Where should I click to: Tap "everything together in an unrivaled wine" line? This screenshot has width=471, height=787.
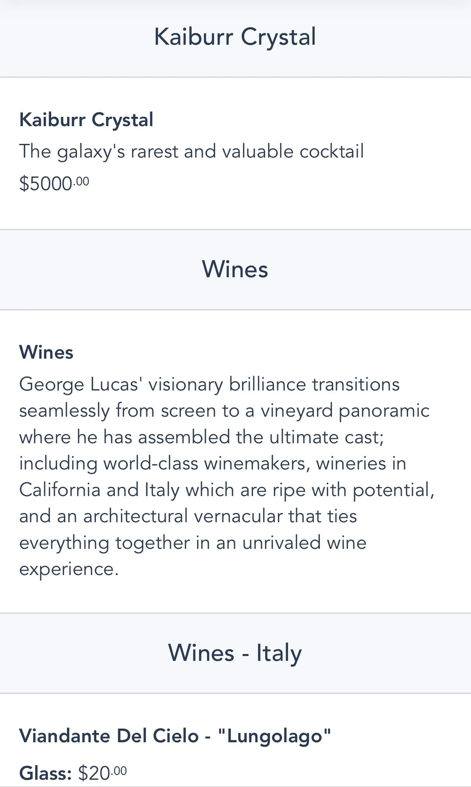coord(193,543)
